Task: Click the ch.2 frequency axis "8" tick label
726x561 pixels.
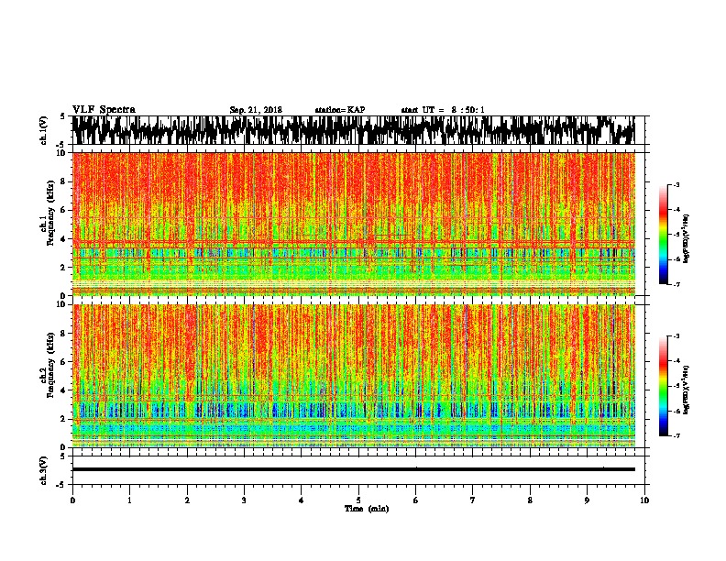Action: (63, 334)
